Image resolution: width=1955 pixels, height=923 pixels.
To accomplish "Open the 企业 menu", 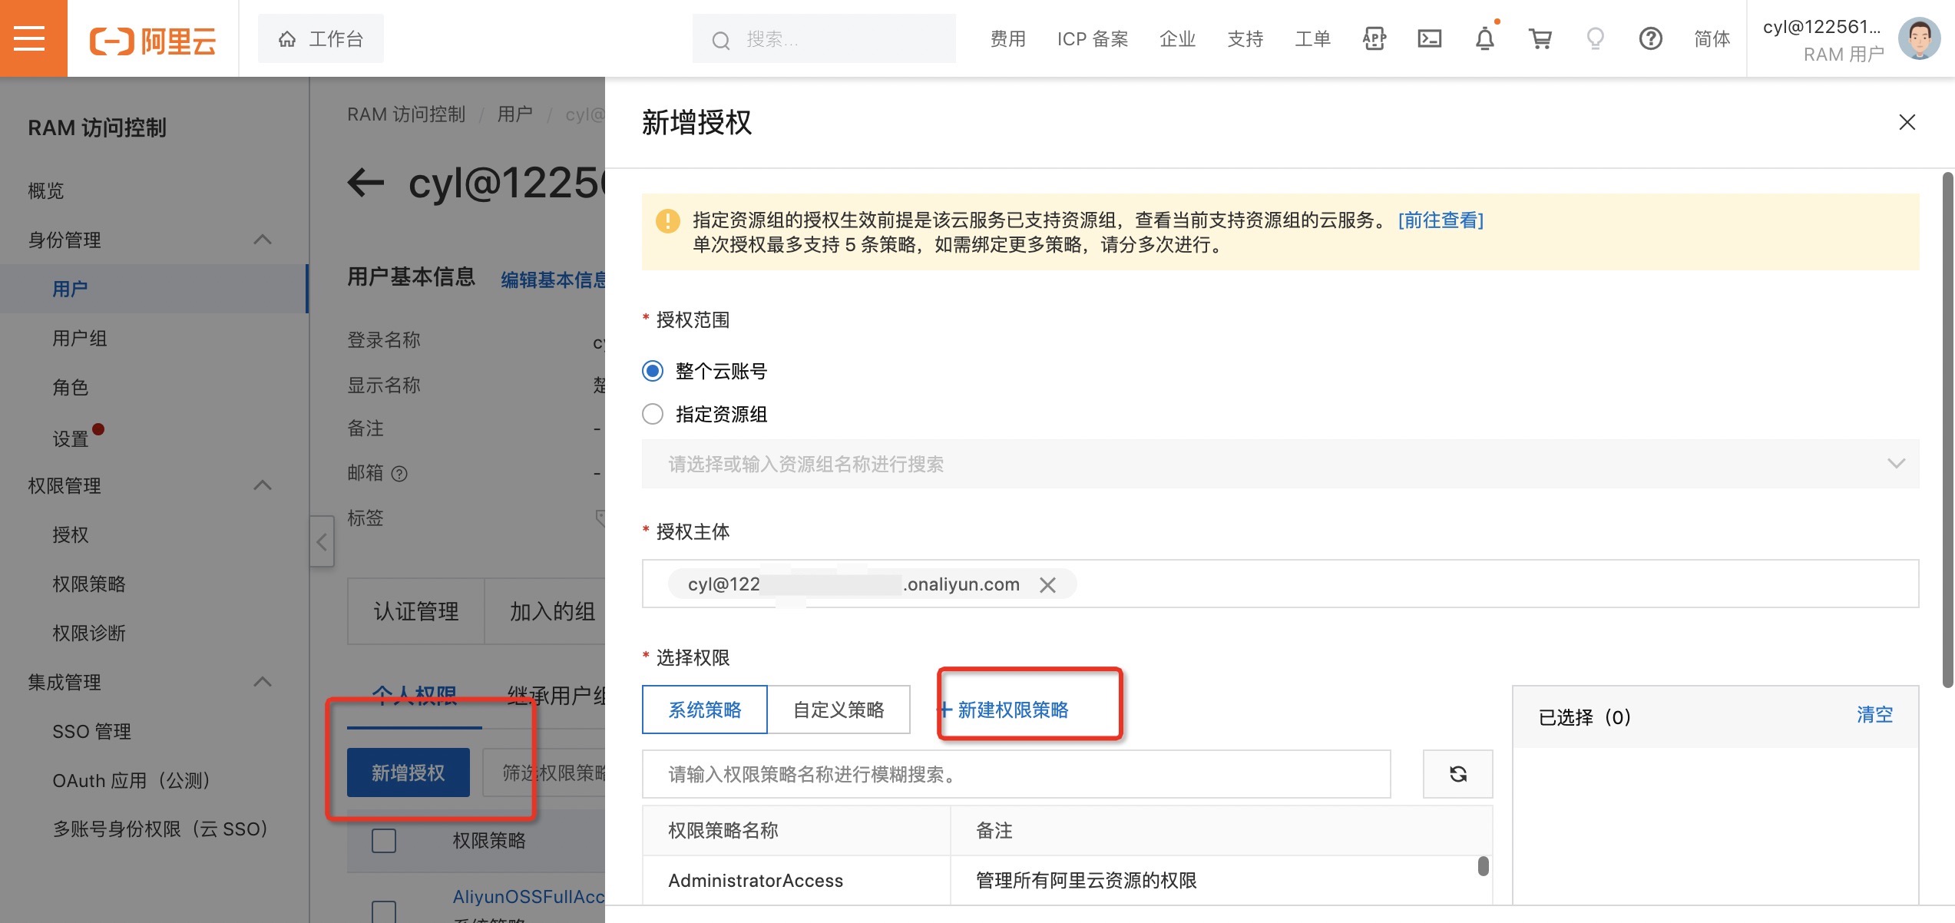I will click(1177, 38).
